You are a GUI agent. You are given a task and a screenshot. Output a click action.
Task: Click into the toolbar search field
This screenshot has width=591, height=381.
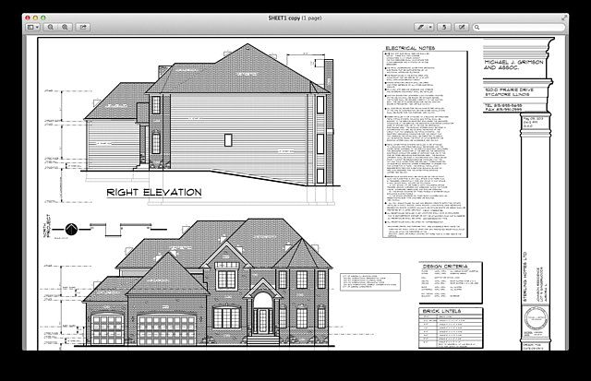click(519, 27)
